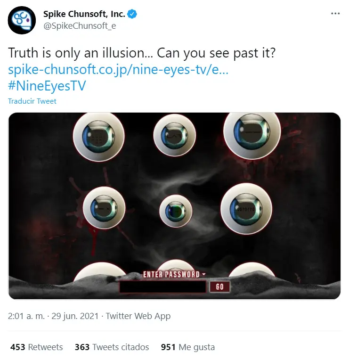
Task: Open the Spike Chunsoft profile avatar
Action: [22, 20]
